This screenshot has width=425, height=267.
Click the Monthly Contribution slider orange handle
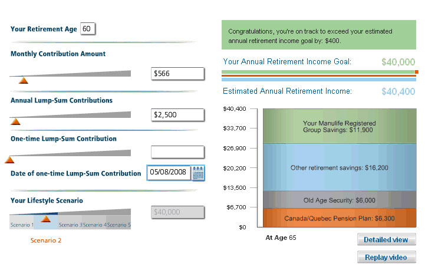24,81
